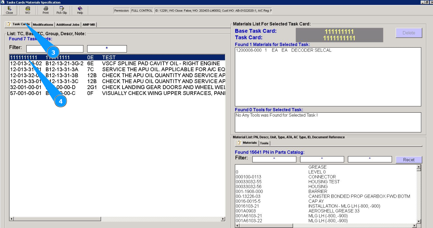Click the work order info field starting ID: 12291
This screenshot has width=433, height=228.
point(213,11)
